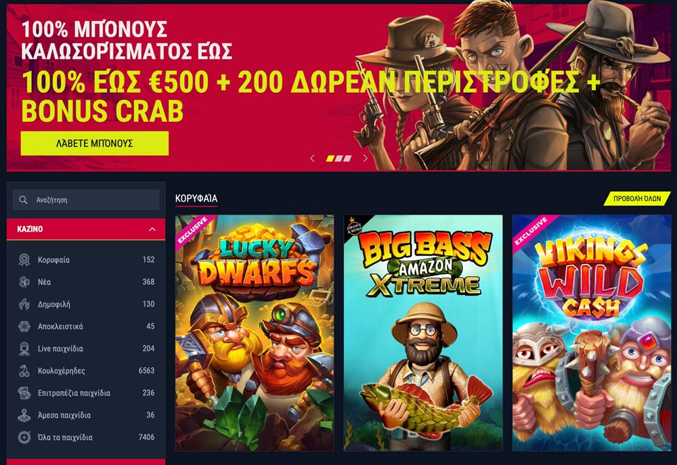Click the ΠΡΟΒΟΛΉ ΌΛΩΝ button
Screen dimensions: 677x465
click(x=637, y=198)
